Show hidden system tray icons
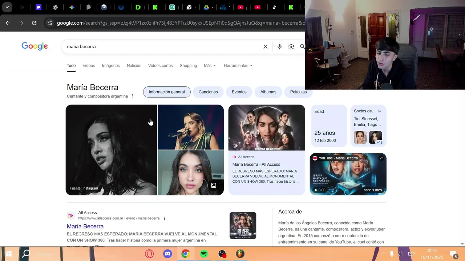465x261 pixels. click(383, 254)
